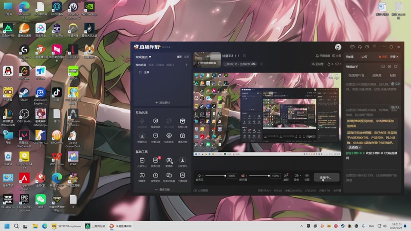The width and height of the screenshot is (411, 231).
Task: Open the 主播口袋 tool icon
Action: tap(156, 136)
